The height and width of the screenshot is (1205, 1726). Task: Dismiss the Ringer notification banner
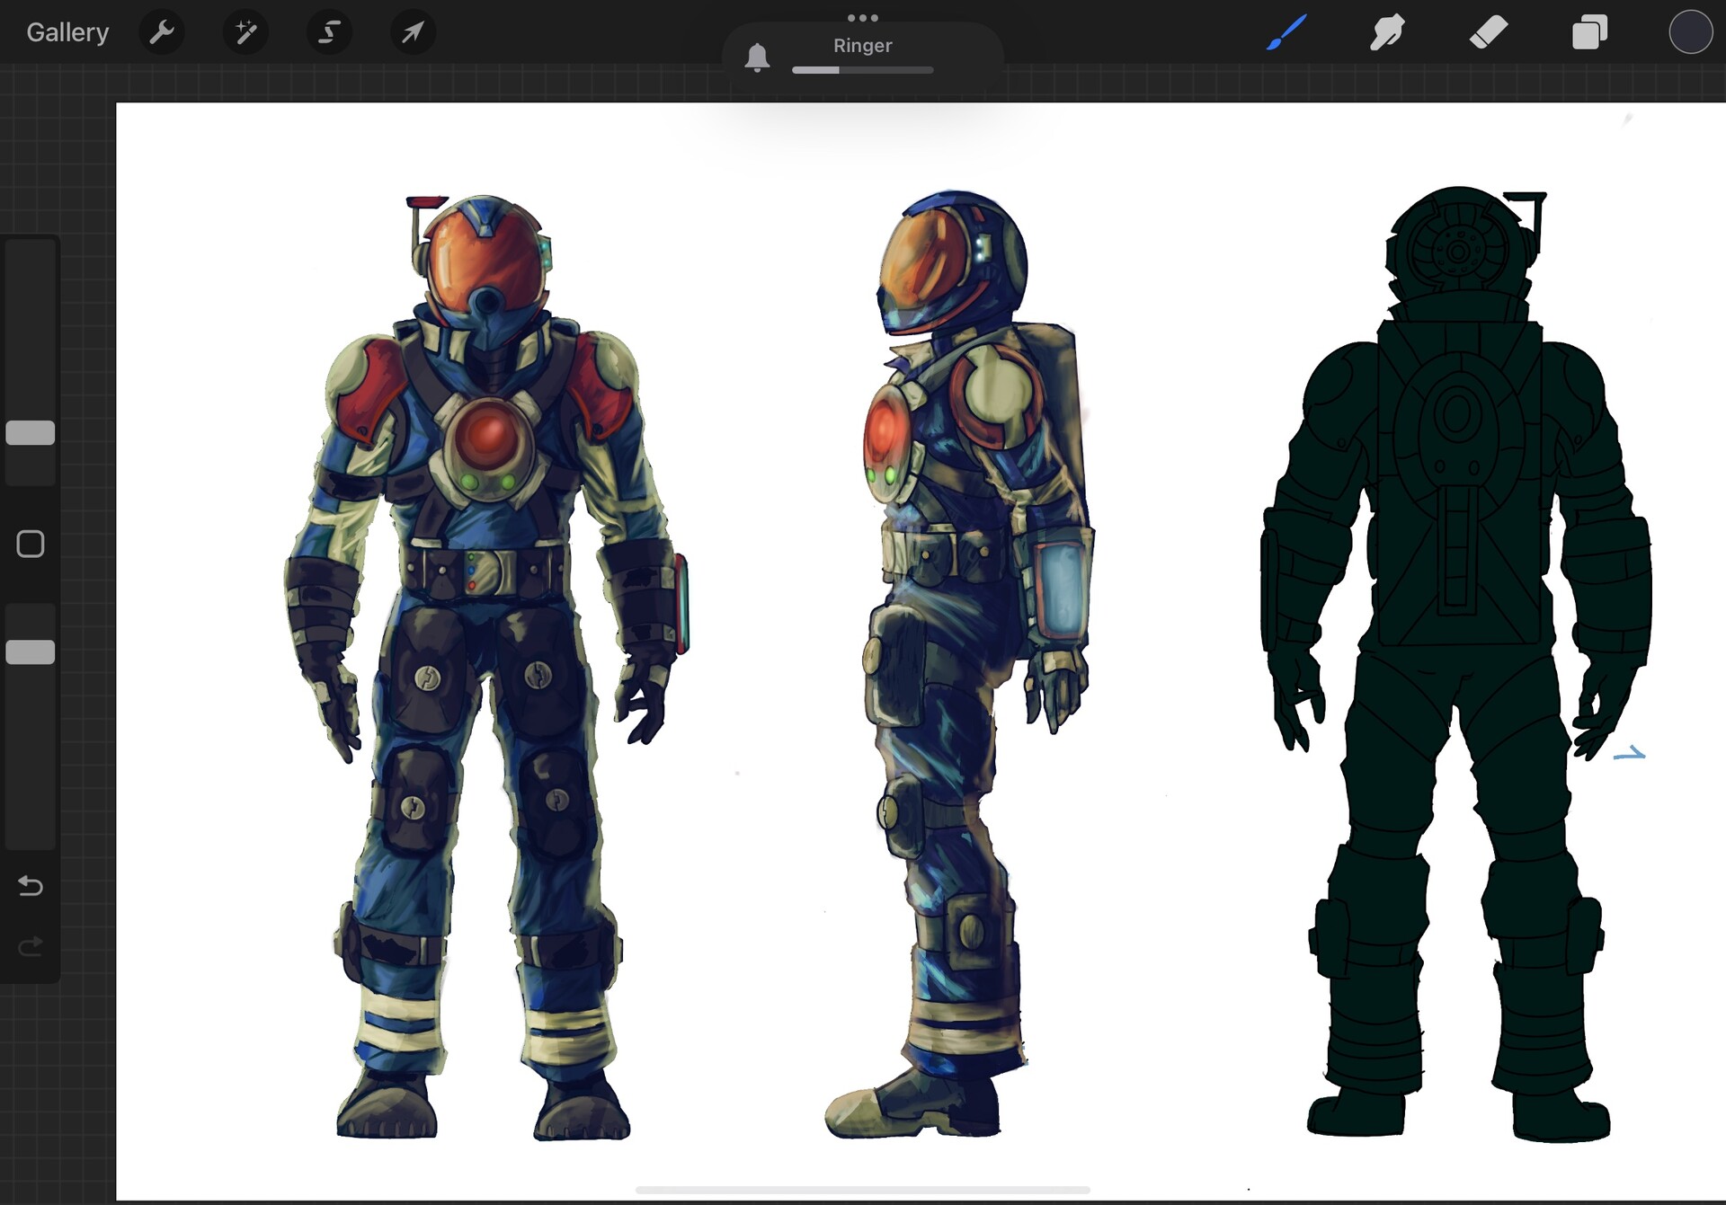pos(862,45)
